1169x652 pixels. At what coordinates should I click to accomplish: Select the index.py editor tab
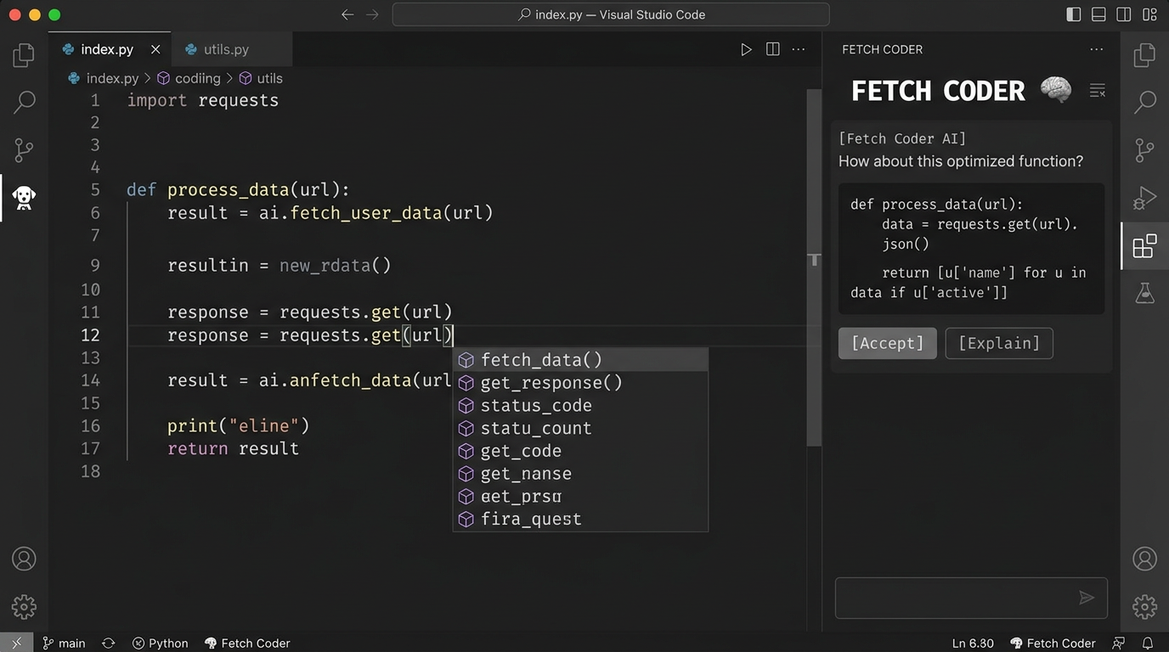(107, 48)
